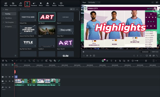The height and width of the screenshot is (97, 160).
Task: Add Default Title using its plus icon
Action: coord(35,20)
